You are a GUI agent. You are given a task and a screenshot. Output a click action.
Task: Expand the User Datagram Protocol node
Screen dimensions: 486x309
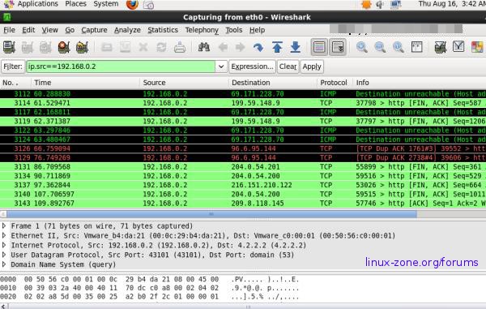coord(4,255)
